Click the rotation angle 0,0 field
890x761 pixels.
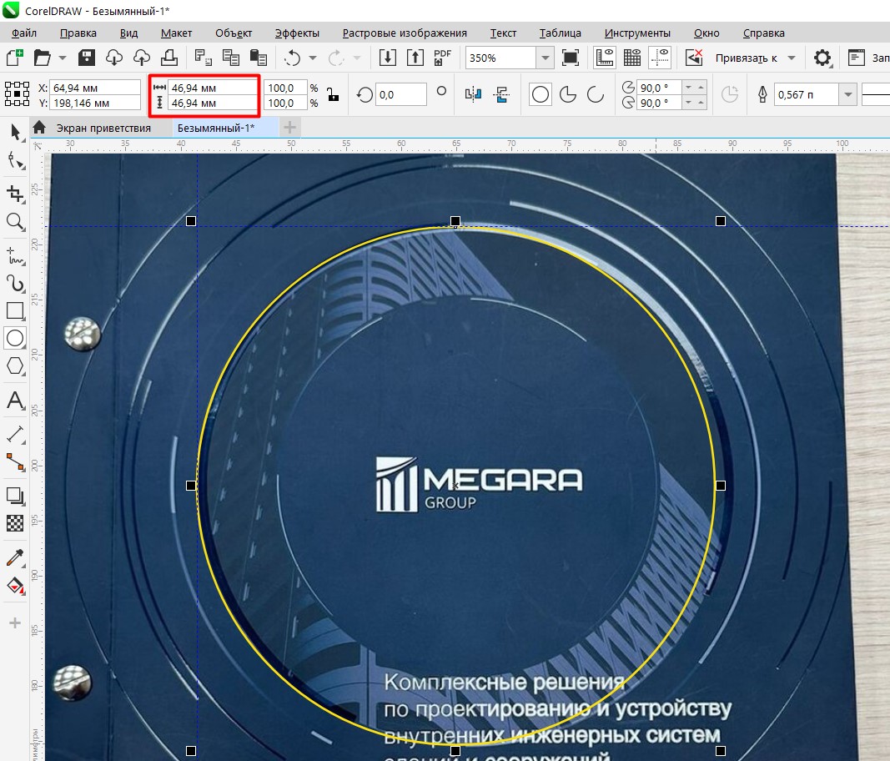[400, 94]
